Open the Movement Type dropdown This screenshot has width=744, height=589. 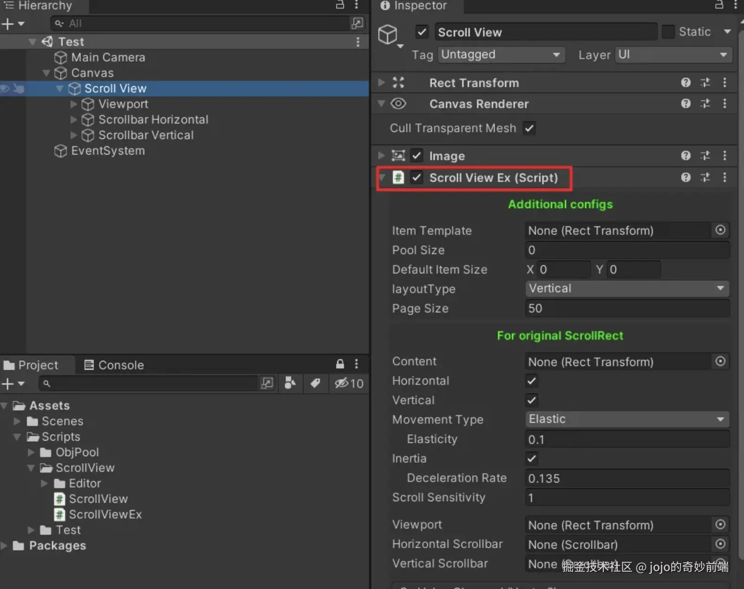pos(627,419)
